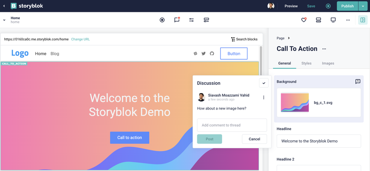Click the Change URL link
370x171 pixels.
click(81, 39)
